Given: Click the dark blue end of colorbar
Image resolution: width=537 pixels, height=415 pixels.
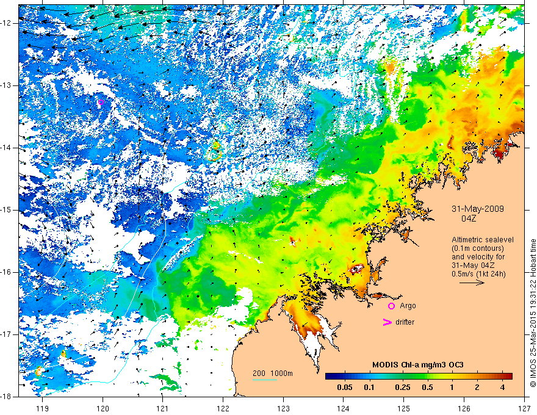Looking at the screenshot, I should point(331,377).
